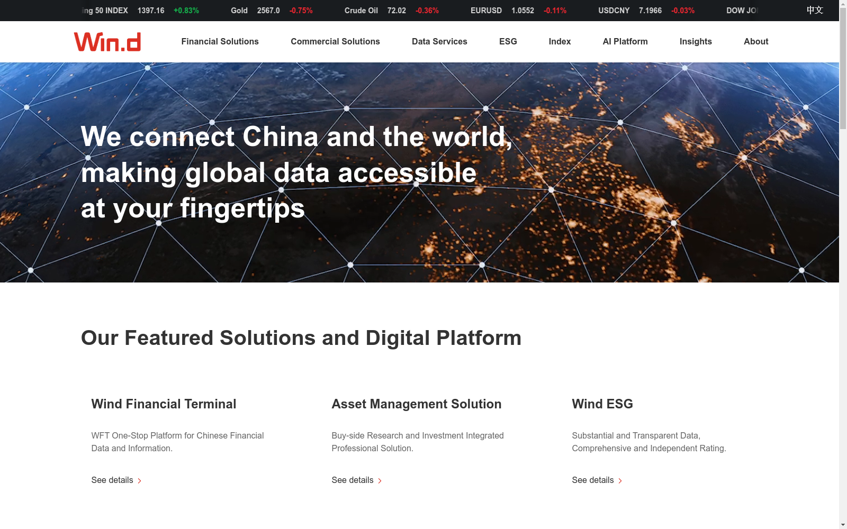Screen dimensions: 847x529
Task: Click red arrow next to Wind ESG details
Action: [620, 480]
